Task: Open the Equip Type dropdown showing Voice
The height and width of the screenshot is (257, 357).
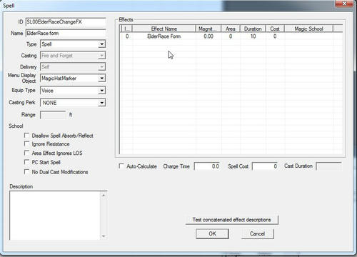Action: coord(73,91)
